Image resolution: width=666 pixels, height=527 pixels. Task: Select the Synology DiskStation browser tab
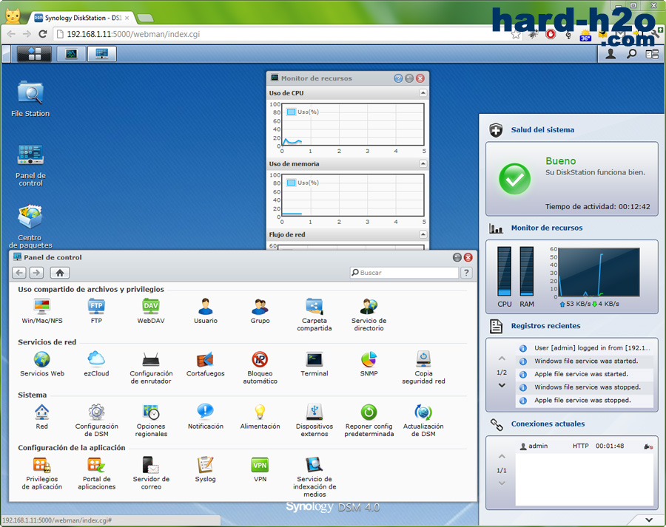pyautogui.click(x=83, y=18)
